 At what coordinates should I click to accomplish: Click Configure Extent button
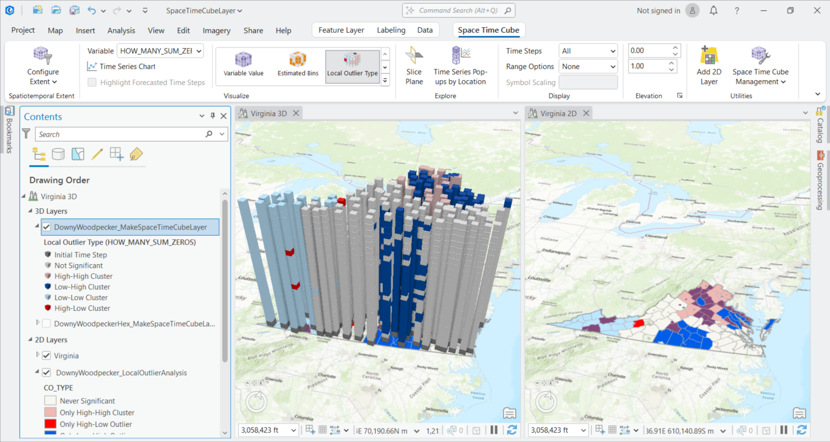tap(43, 66)
